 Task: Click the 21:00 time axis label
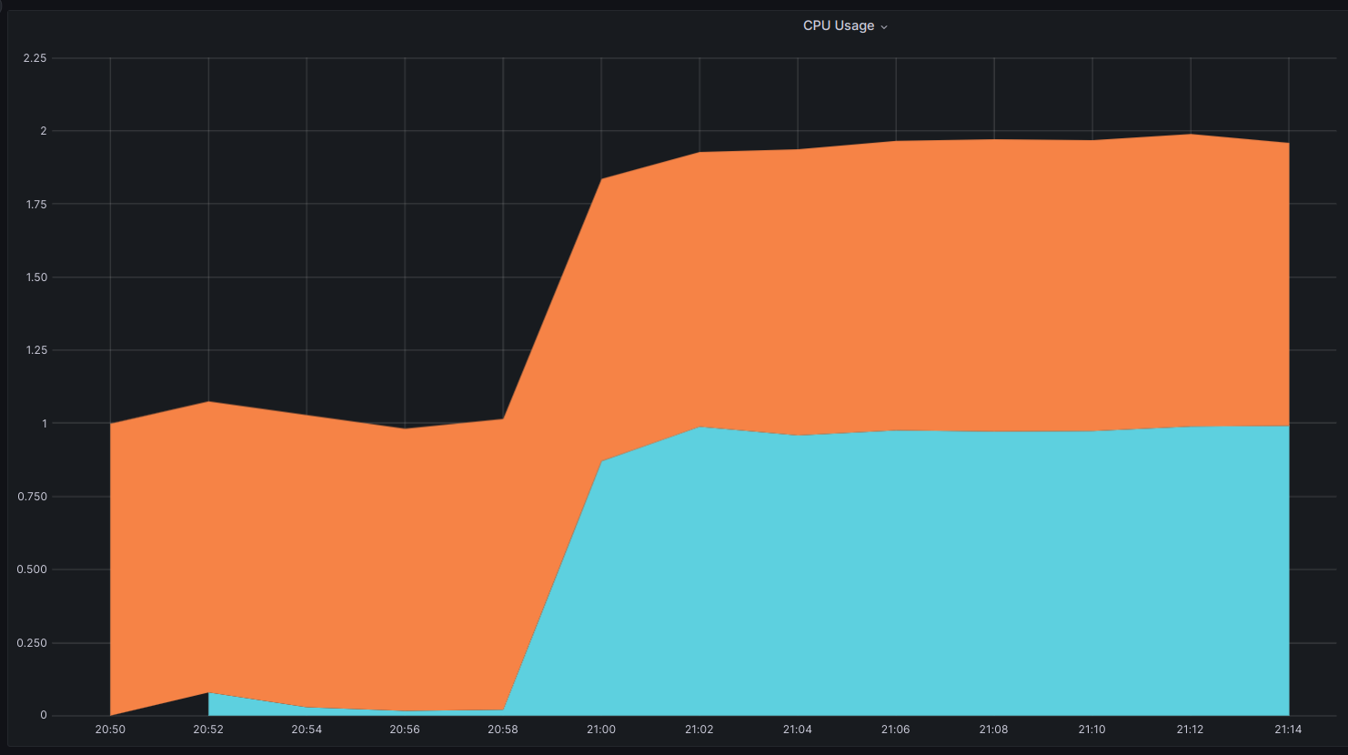pos(601,730)
